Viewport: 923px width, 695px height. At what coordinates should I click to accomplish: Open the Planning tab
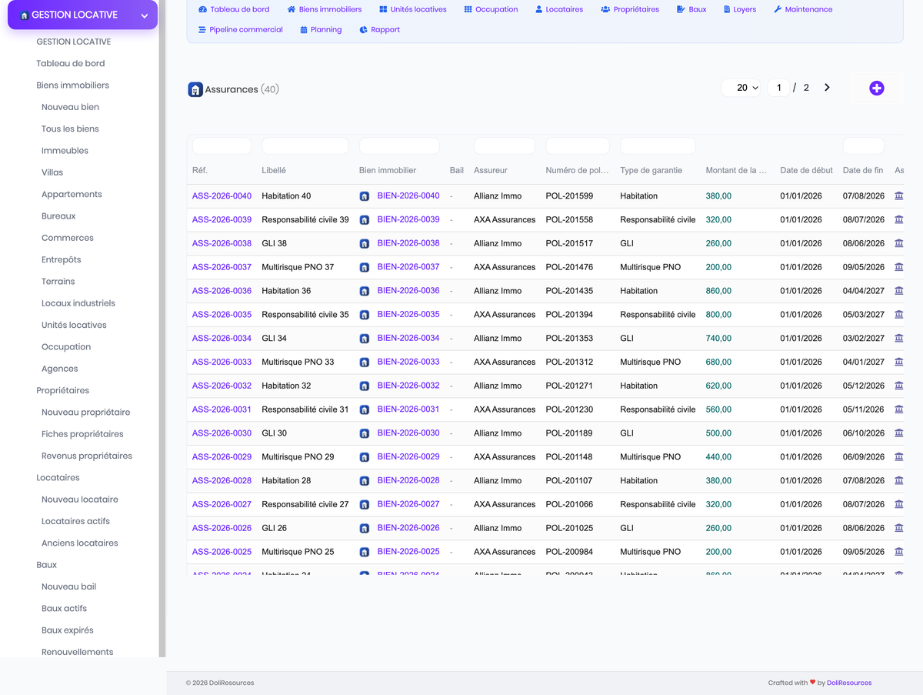pos(321,29)
